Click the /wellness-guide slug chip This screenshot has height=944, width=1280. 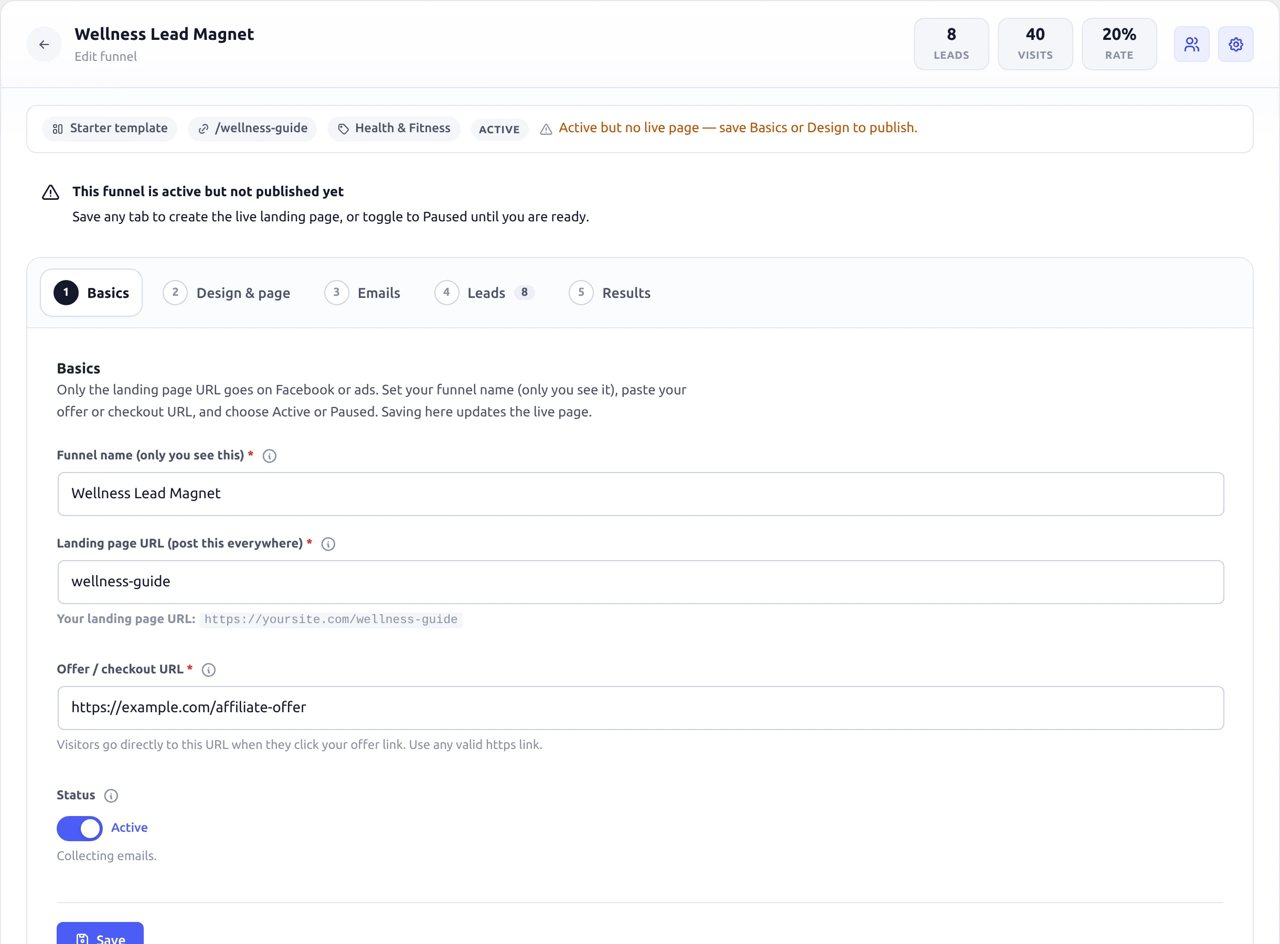click(252, 128)
